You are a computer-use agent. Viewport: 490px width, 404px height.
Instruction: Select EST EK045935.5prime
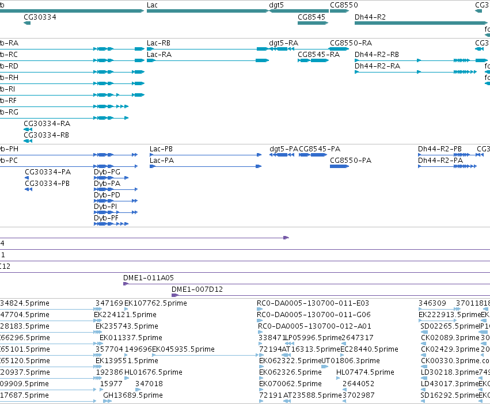point(206,355)
